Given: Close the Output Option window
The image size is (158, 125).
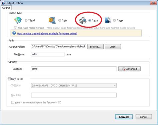Looking at the screenshot, I should point(153,3).
